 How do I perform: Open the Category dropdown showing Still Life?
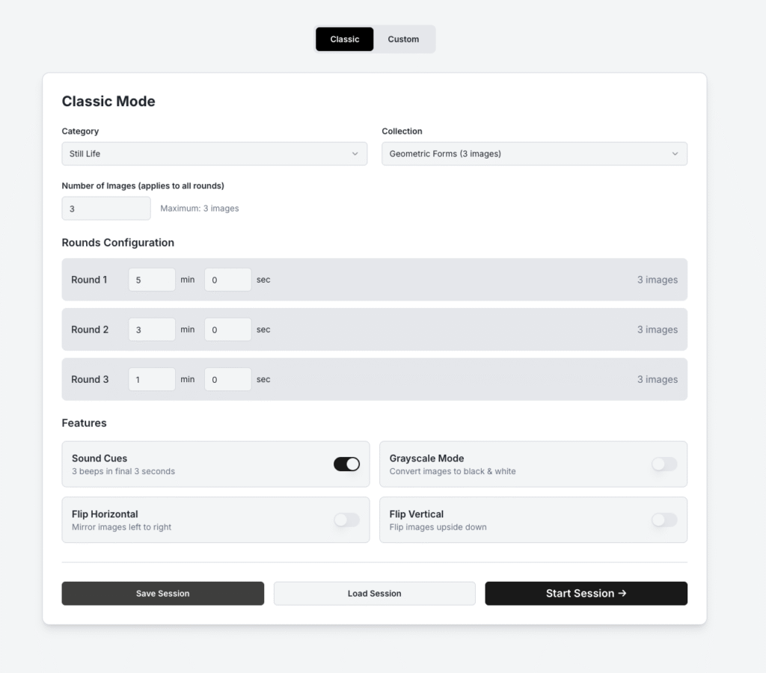coord(214,153)
